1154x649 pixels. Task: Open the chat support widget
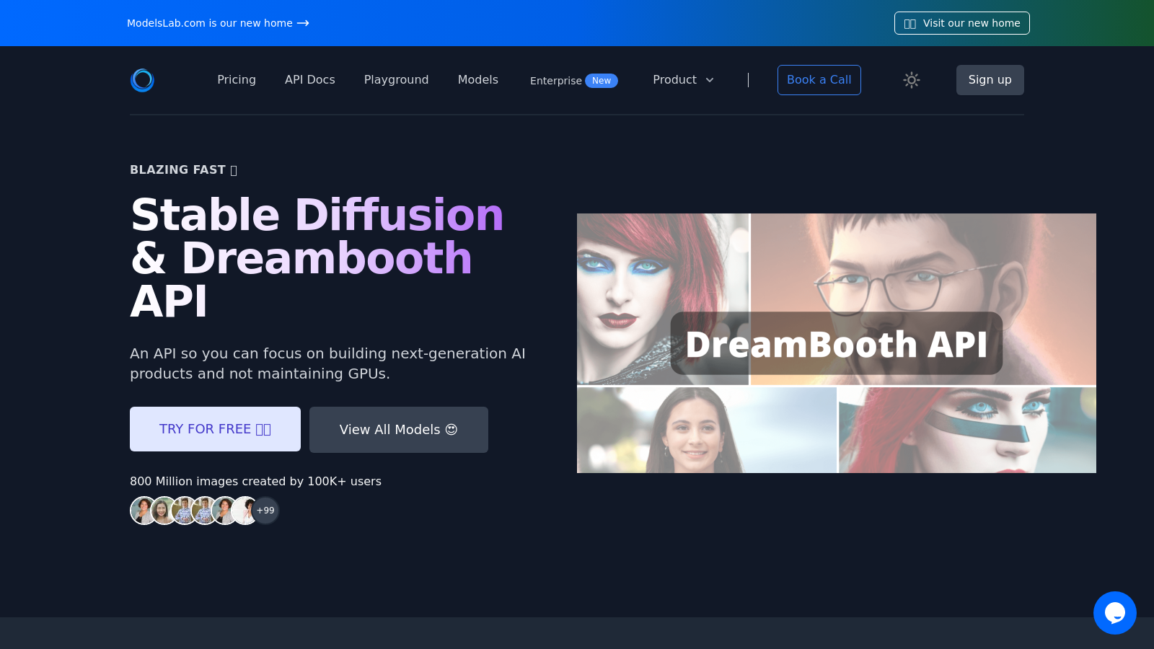tap(1115, 613)
